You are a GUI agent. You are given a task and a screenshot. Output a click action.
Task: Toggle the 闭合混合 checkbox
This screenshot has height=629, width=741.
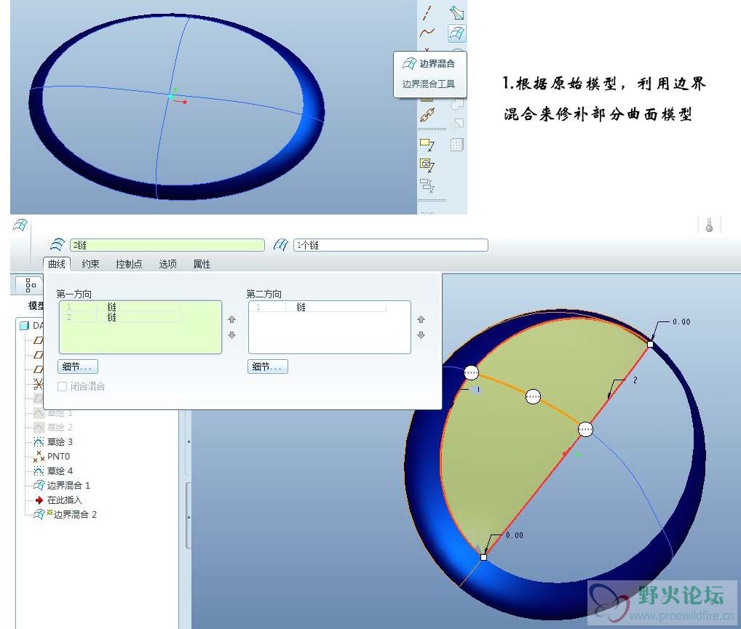coord(62,386)
